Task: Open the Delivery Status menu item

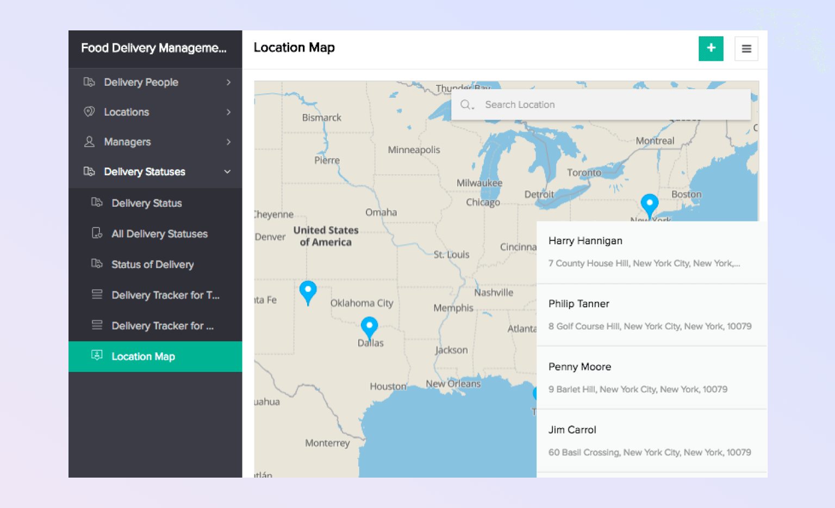Action: point(146,204)
